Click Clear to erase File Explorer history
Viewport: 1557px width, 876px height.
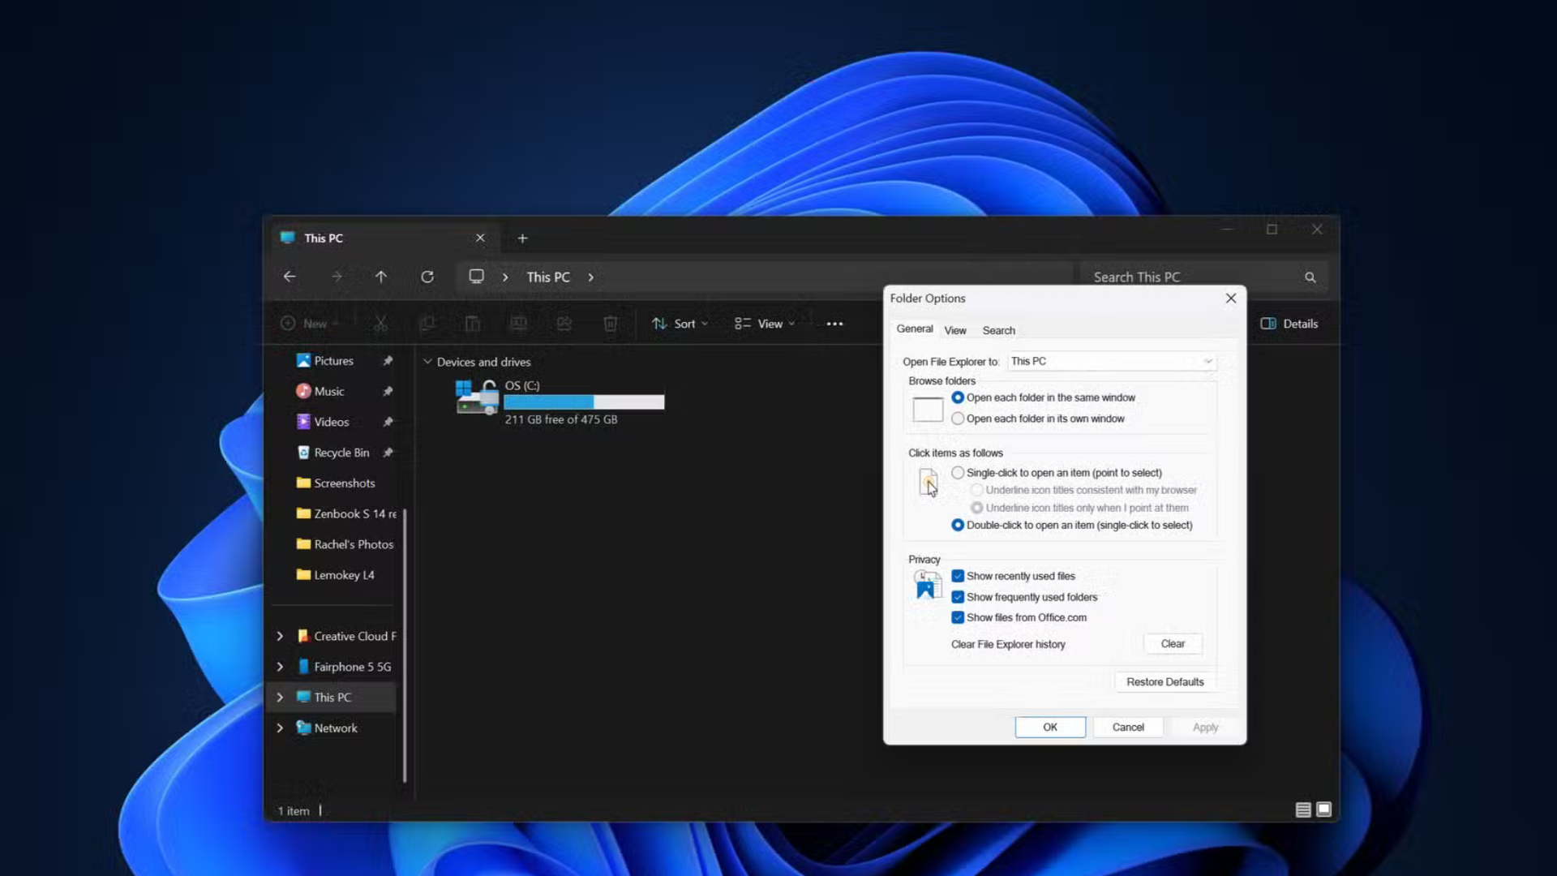1173,643
